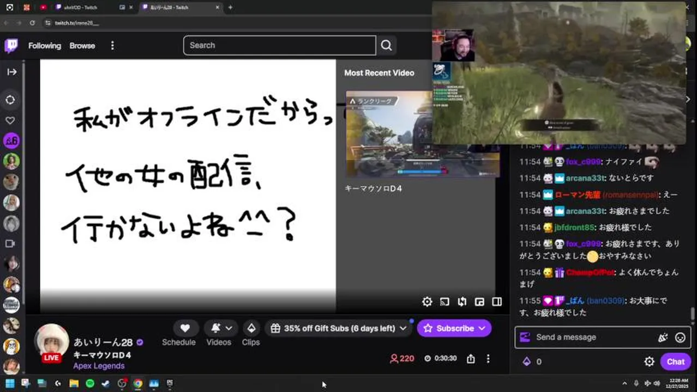Click the heart icon in the sidebar
This screenshot has height=392, width=697.
click(10, 120)
